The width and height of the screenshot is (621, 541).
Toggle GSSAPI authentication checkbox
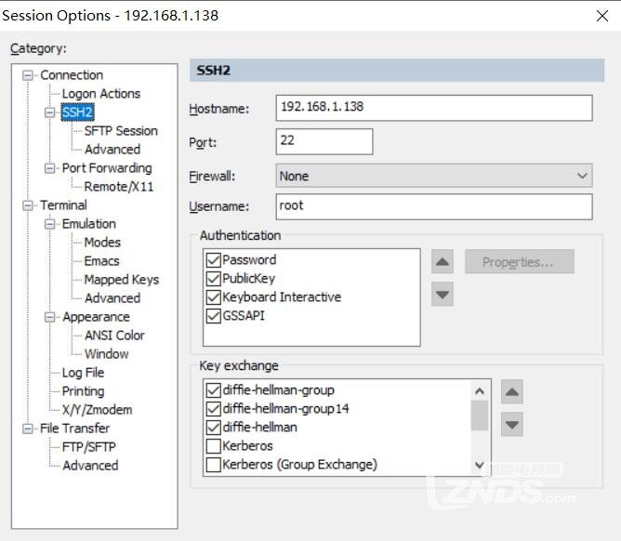pyautogui.click(x=214, y=316)
